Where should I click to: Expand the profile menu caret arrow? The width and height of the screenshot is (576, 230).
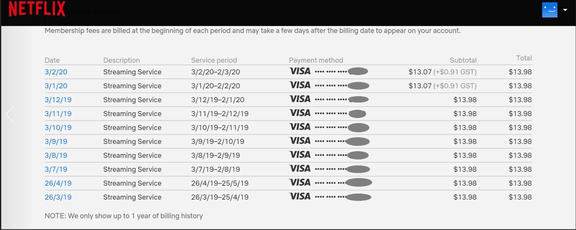coord(565,10)
